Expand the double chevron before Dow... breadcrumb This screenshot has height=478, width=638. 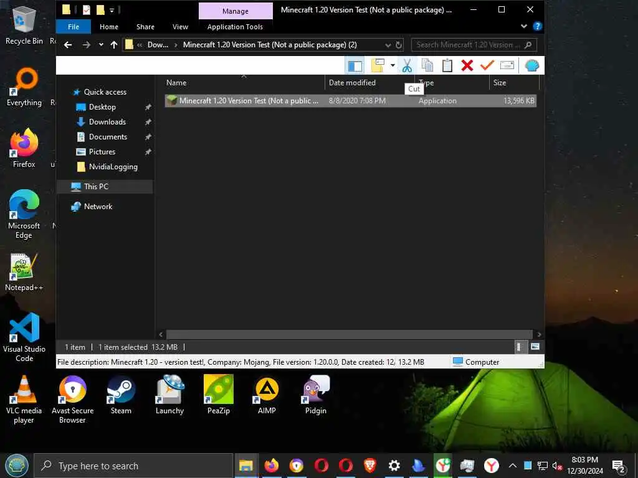(x=140, y=45)
